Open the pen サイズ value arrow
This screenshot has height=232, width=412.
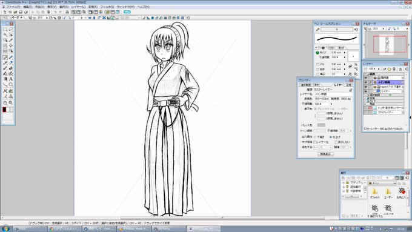pyautogui.click(x=345, y=53)
